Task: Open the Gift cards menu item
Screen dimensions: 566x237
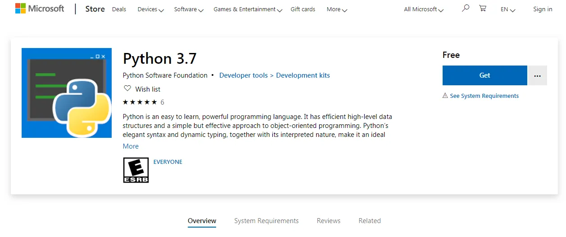Action: pyautogui.click(x=303, y=9)
